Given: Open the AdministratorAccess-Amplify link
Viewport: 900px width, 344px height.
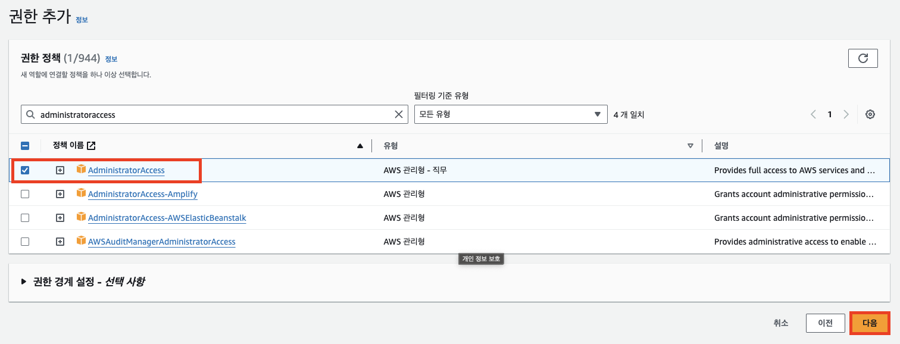Looking at the screenshot, I should 143,194.
